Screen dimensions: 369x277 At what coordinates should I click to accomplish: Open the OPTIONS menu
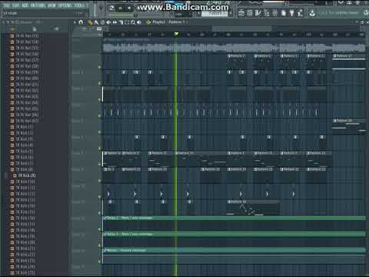click(65, 5)
